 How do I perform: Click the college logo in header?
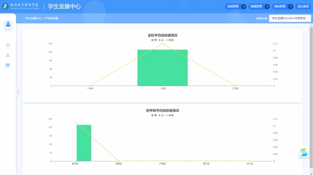pyautogui.click(x=5, y=6)
